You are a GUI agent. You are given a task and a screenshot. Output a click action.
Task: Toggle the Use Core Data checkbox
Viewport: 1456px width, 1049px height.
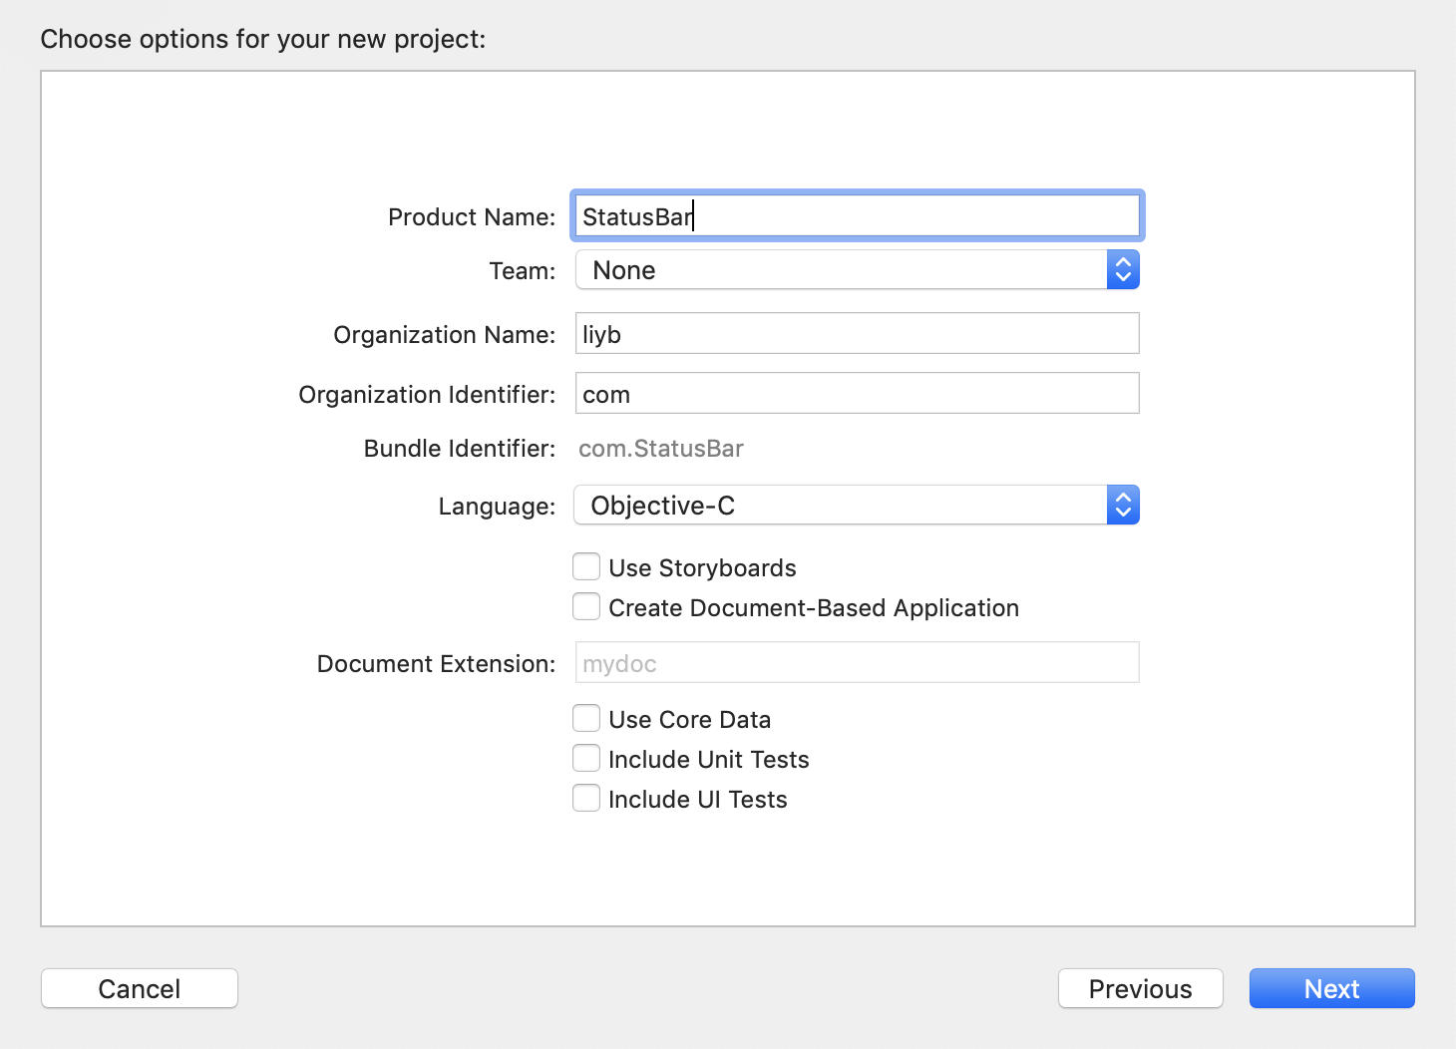click(x=586, y=719)
